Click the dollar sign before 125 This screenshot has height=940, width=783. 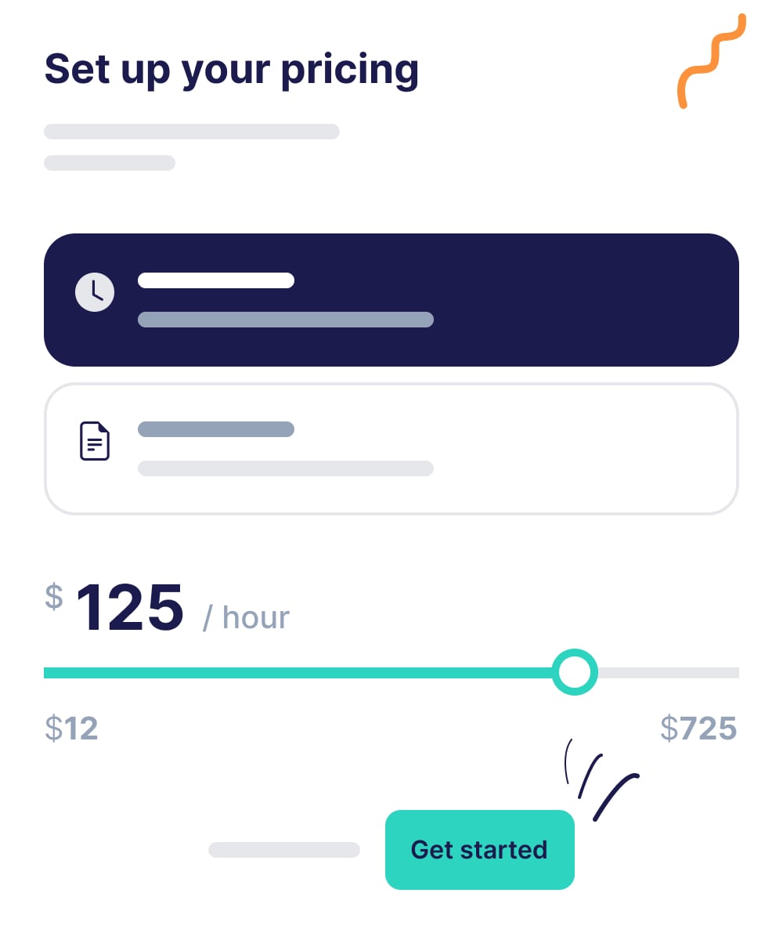click(x=53, y=597)
